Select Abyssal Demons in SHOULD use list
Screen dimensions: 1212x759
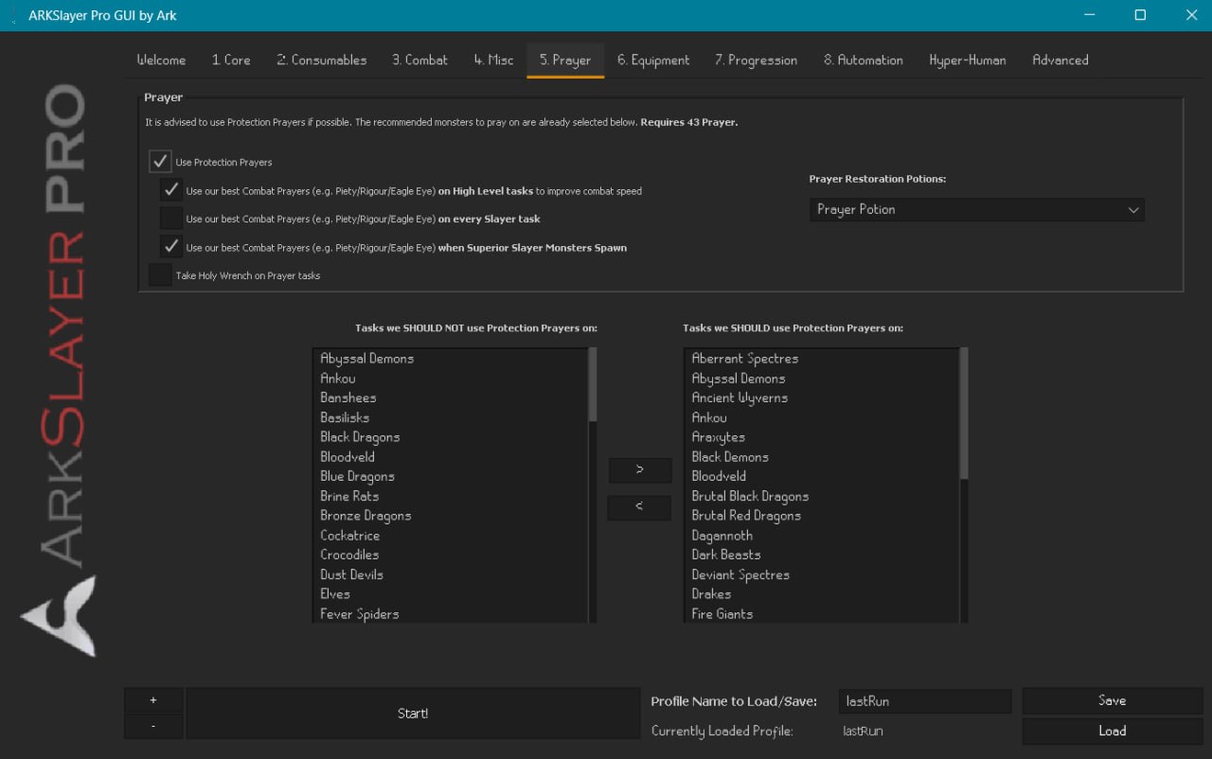coord(822,379)
